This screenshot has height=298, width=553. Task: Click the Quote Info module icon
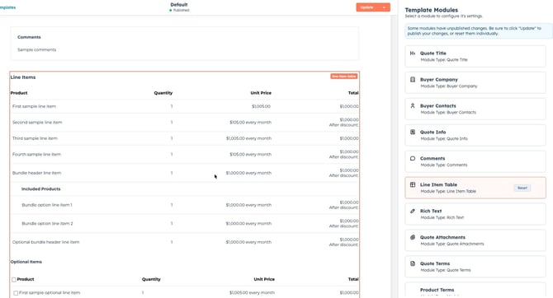pos(413,132)
